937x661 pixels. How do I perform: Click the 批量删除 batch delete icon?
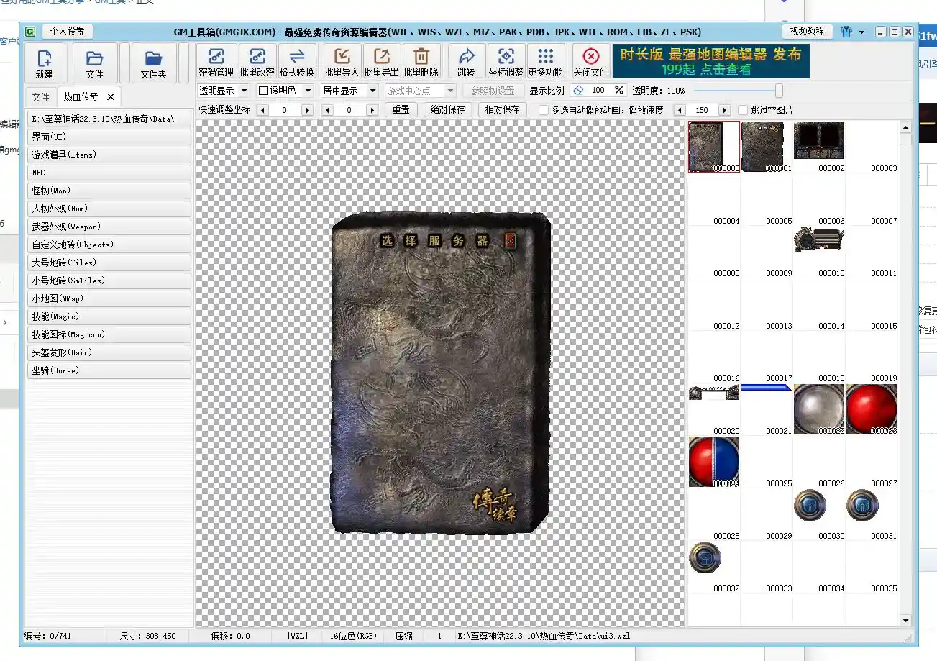coord(421,62)
